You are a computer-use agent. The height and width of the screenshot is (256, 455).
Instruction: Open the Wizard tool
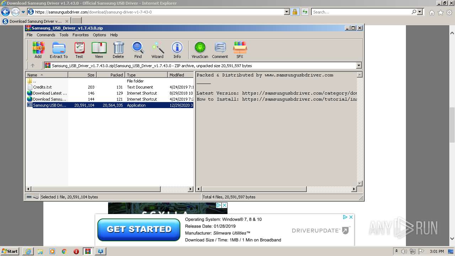coord(157,50)
